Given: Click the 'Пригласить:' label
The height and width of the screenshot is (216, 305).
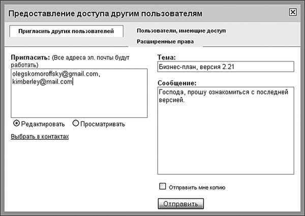Looking at the screenshot, I should [x=26, y=58].
